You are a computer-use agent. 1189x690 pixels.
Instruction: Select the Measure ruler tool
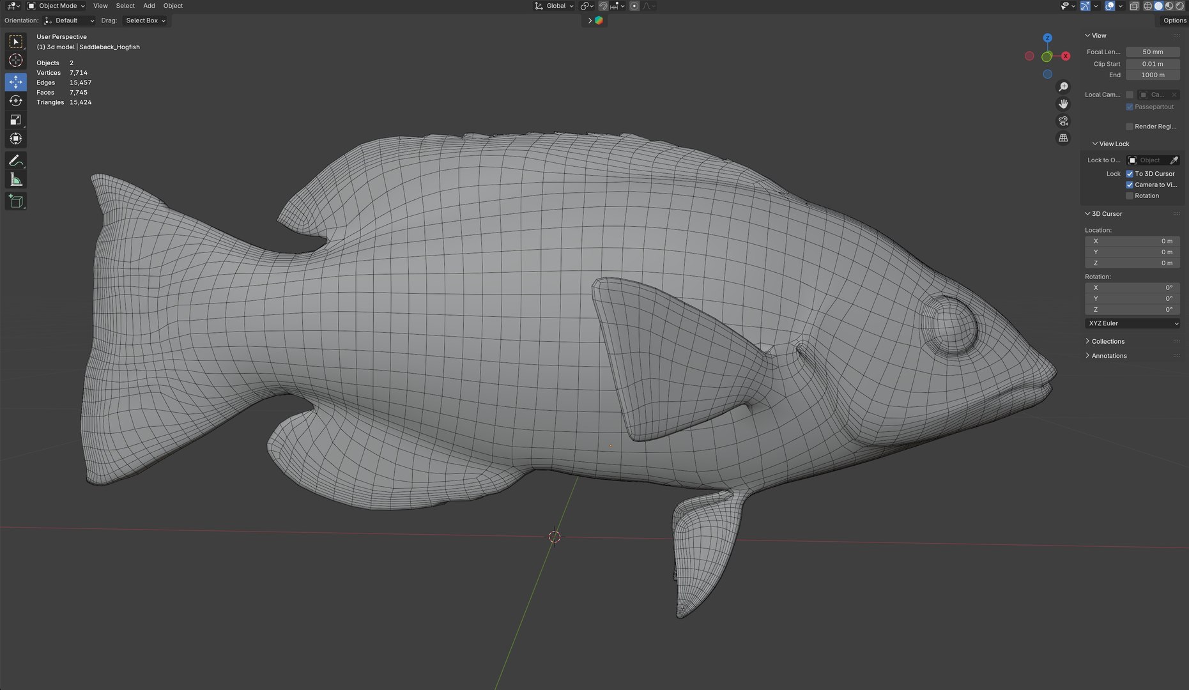coord(16,180)
